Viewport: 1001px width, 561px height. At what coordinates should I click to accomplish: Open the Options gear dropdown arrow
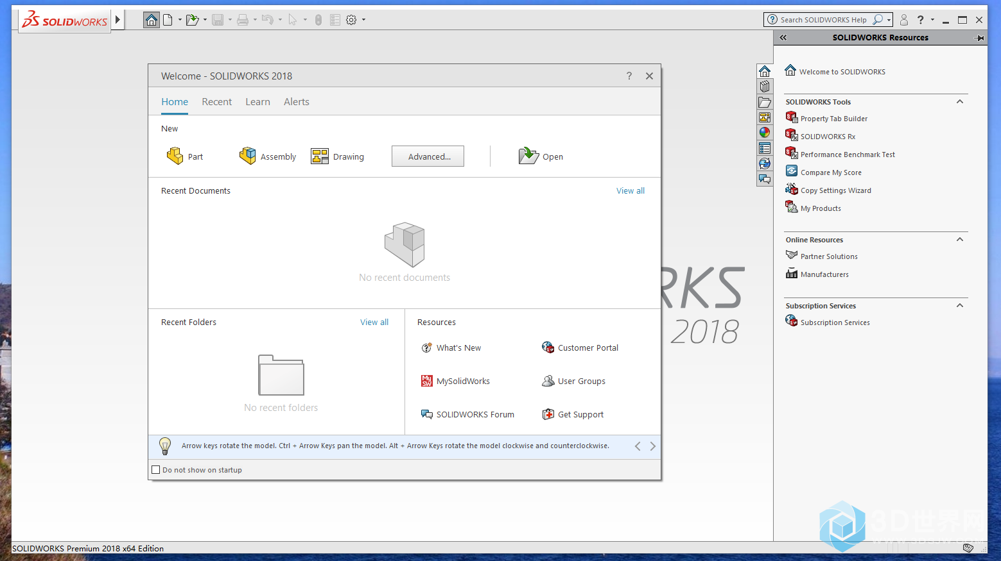pos(363,20)
